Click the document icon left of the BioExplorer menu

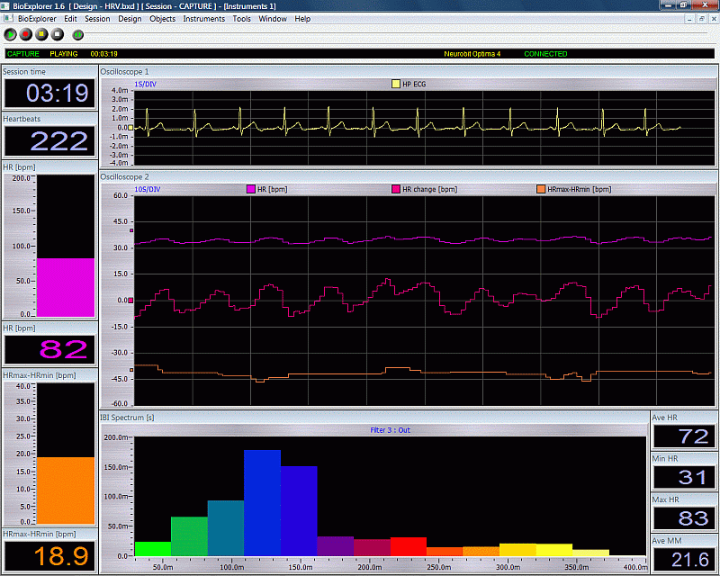8,18
